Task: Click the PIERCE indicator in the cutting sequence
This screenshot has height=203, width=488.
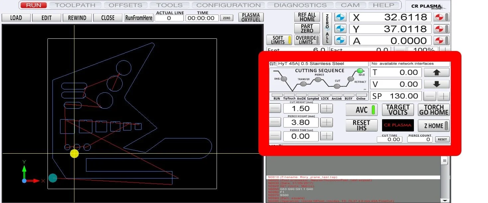Action: [318, 79]
